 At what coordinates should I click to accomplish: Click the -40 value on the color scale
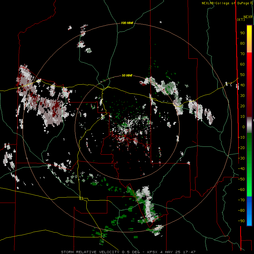point(241,169)
